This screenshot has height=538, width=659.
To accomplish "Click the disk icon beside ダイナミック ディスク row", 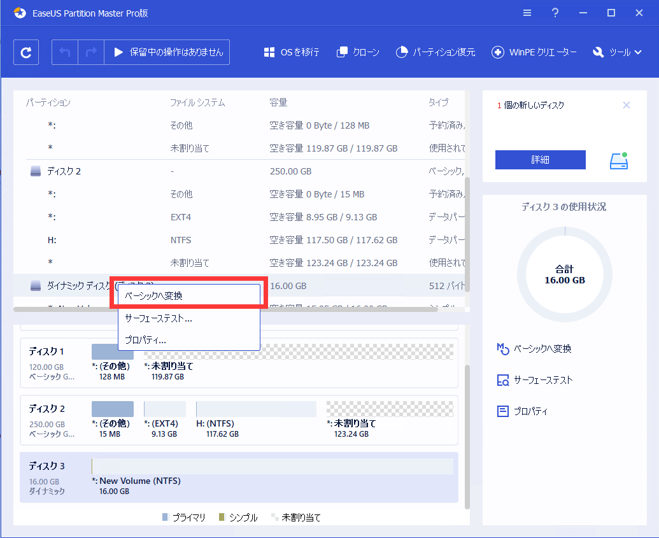I will click(x=36, y=286).
